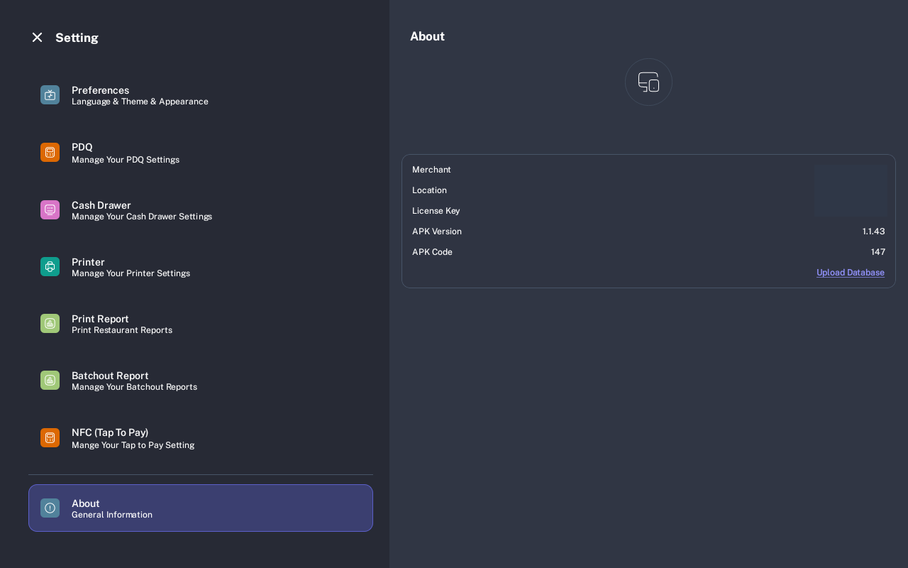Click 'Print Restaurant Reports' subtitle
The image size is (908, 568).
[x=122, y=330]
